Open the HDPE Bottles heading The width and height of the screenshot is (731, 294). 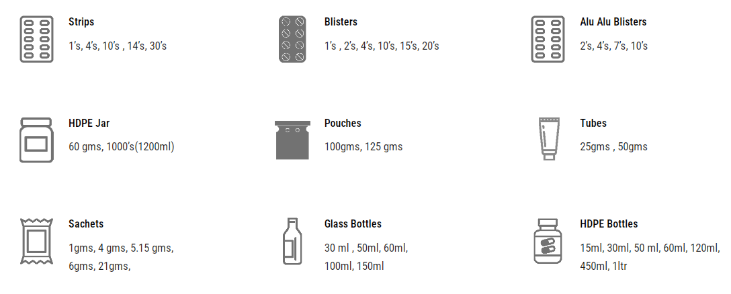(609, 224)
